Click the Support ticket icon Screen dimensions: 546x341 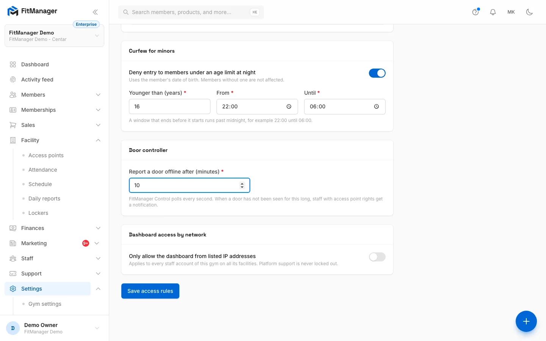click(x=13, y=274)
